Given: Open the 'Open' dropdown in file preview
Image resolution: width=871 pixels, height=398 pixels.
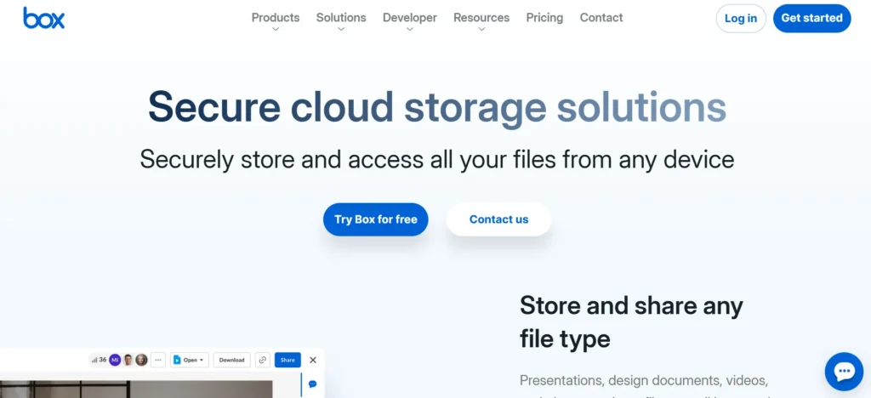Looking at the screenshot, I should pyautogui.click(x=190, y=360).
